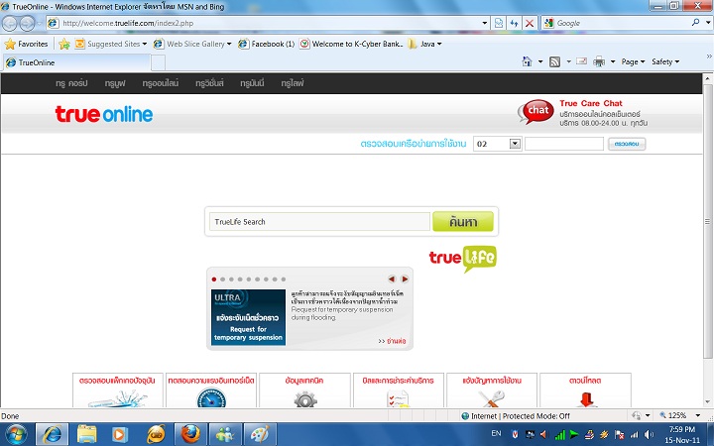Open the first True Corp nav item
This screenshot has width=714, height=446.
tap(71, 83)
